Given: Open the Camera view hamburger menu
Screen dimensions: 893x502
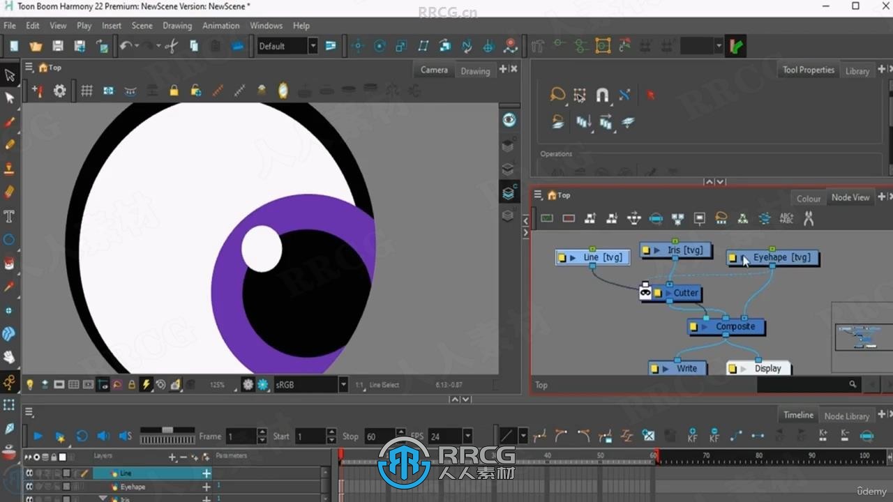Looking at the screenshot, I should 29,67.
